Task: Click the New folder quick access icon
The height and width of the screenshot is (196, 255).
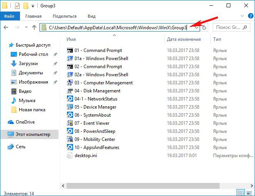Action: click(26, 6)
